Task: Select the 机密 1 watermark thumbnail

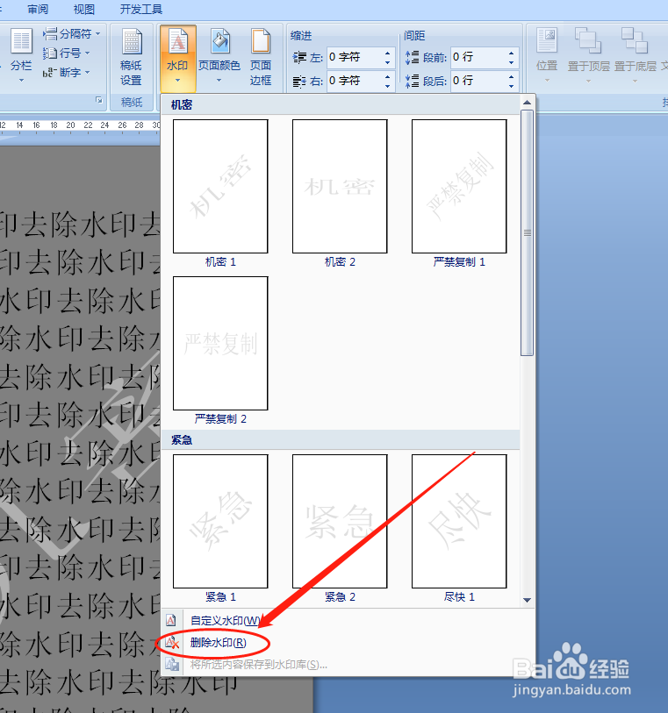Action: click(x=220, y=186)
